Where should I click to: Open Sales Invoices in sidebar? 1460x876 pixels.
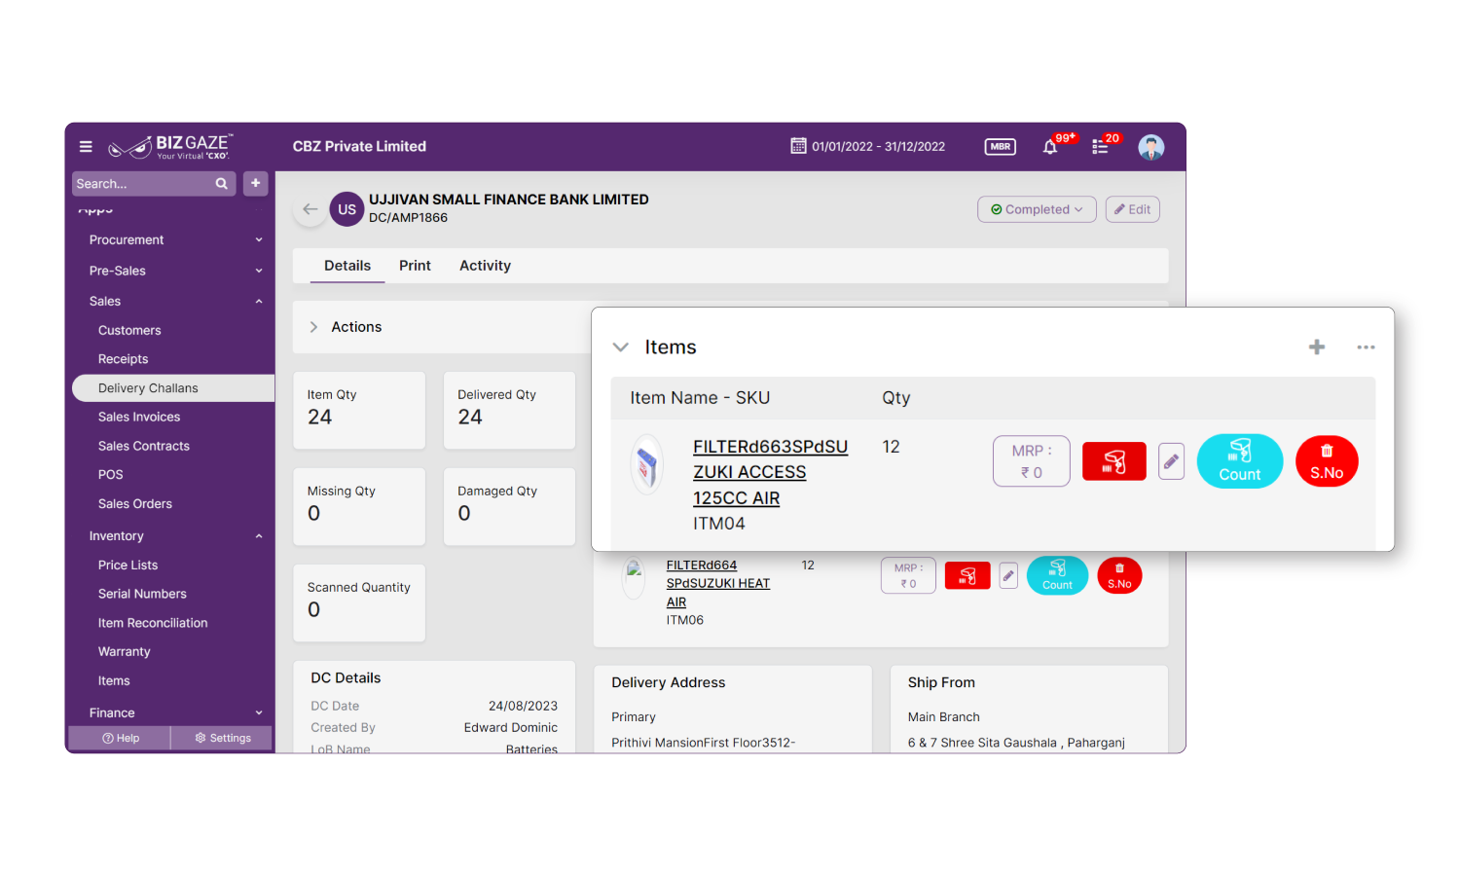pyautogui.click(x=139, y=417)
